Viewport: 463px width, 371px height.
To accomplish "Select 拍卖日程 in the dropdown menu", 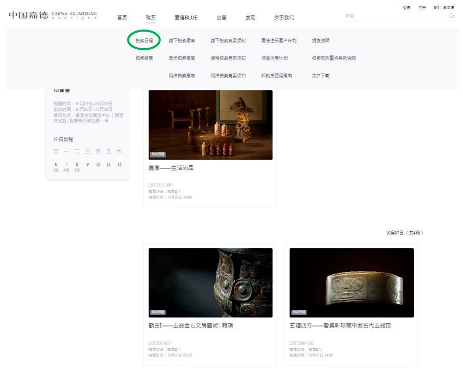I will point(144,41).
